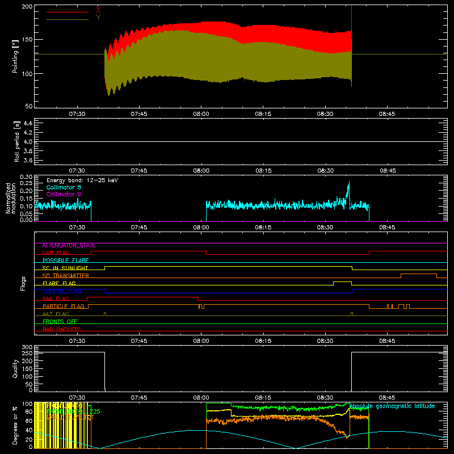This screenshot has height=454, width=454.
Task: Click the 'Quality' axis title
Action: coord(15,368)
